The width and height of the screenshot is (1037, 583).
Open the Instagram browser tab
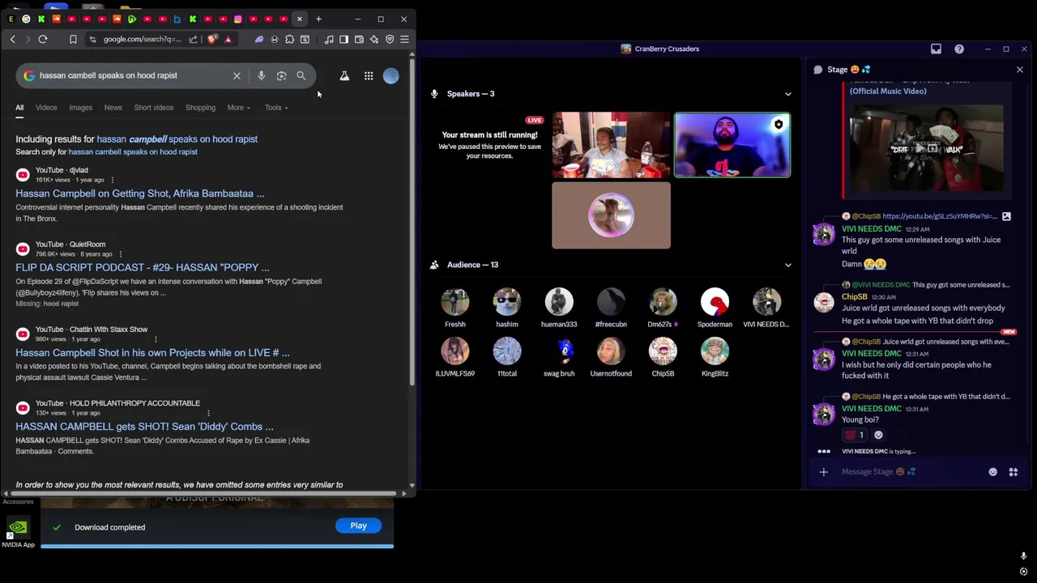(x=238, y=19)
